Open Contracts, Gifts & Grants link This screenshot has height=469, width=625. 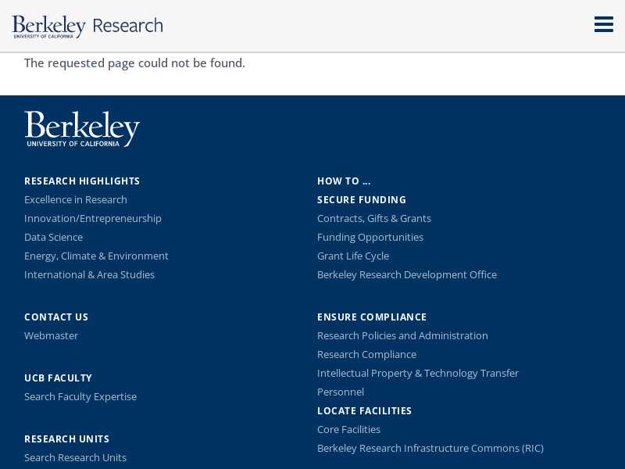374,219
